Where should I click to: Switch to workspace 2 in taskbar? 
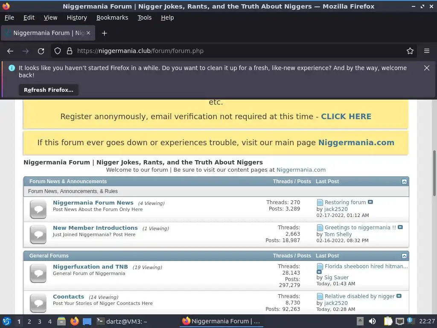[x=29, y=322]
